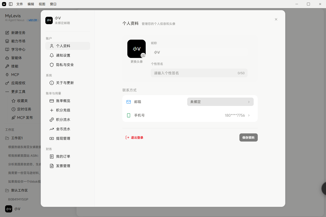
Task: Open 积分流水 coins item
Action: 68,120
